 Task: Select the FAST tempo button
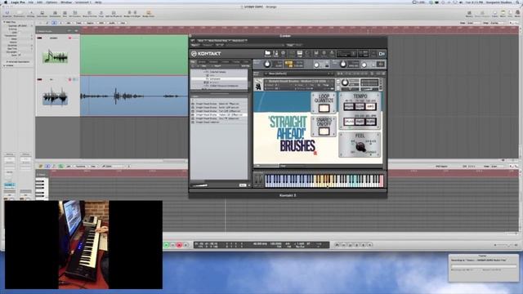tap(360, 122)
